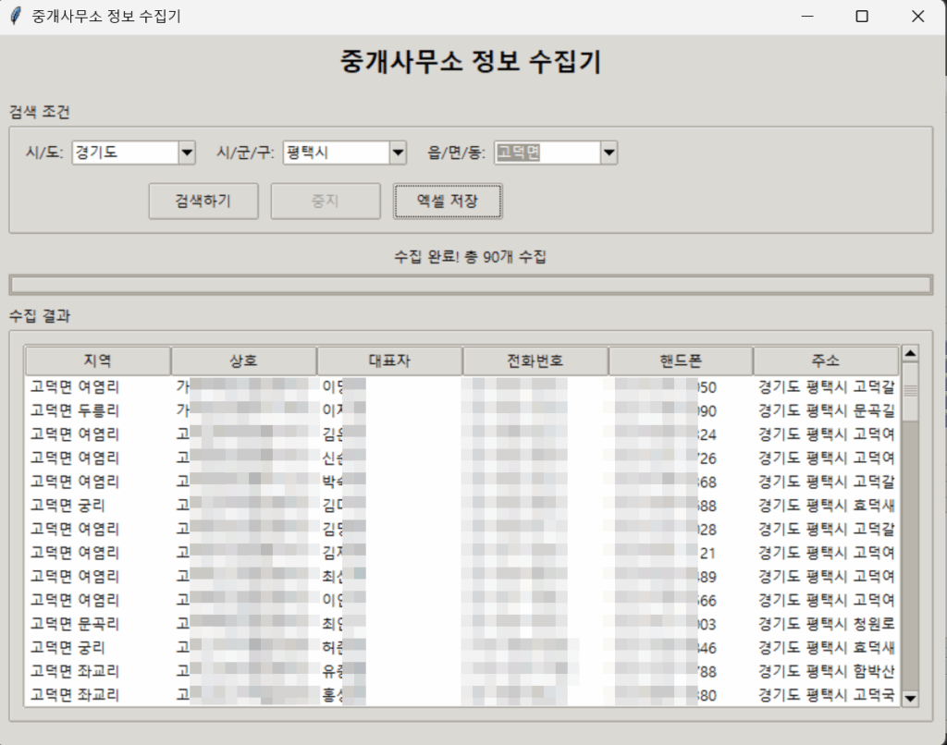This screenshot has height=745, width=947.
Task: Click the 경기도 province input field
Action: tap(124, 153)
